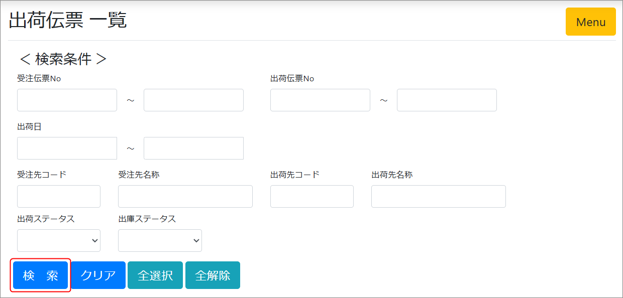Focus the 出荷先コード input box
This screenshot has height=298, width=623.
click(x=311, y=197)
